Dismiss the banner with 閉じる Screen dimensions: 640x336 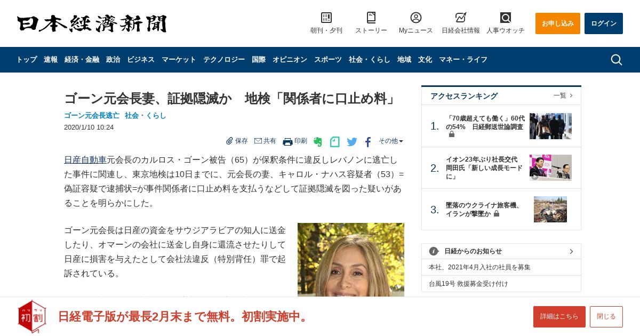click(x=606, y=317)
